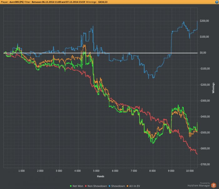Click the date filter text in header

point(58,2)
